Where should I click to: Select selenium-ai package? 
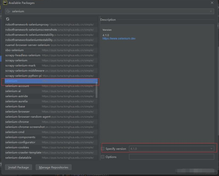pyautogui.click(x=51, y=91)
